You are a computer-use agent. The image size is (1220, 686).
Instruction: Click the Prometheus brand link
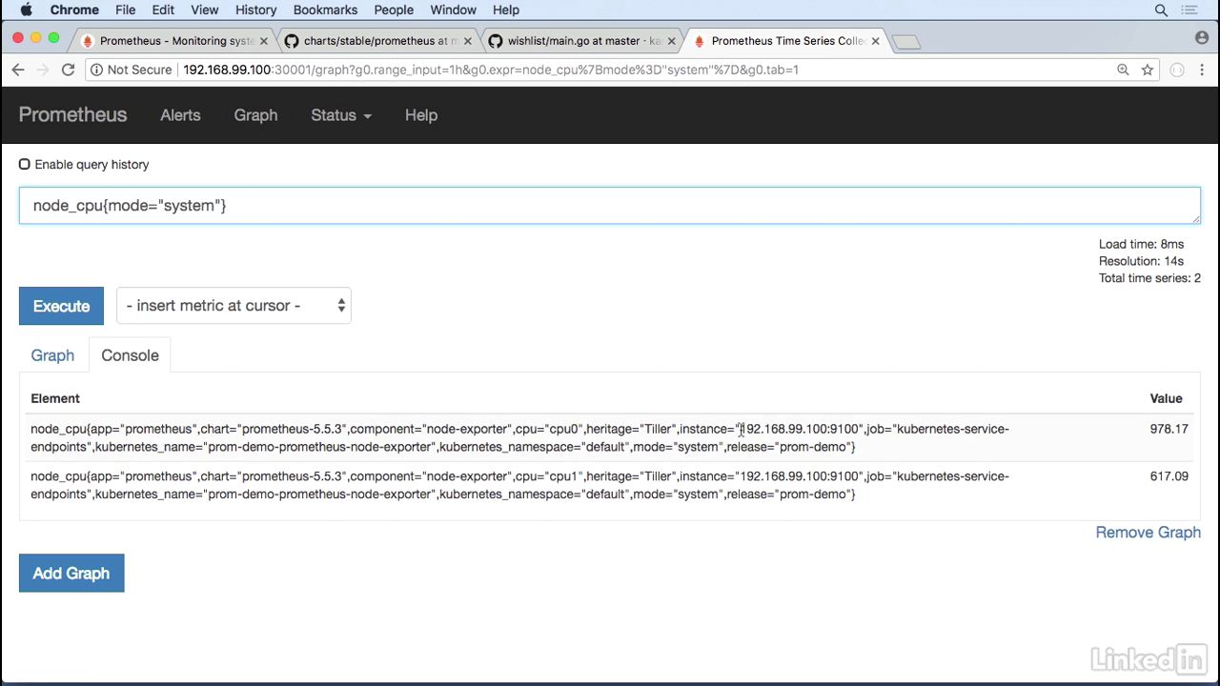(72, 115)
